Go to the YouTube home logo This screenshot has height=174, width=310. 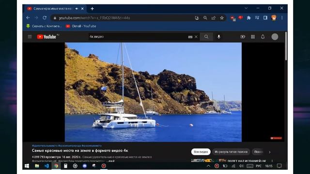(46, 37)
